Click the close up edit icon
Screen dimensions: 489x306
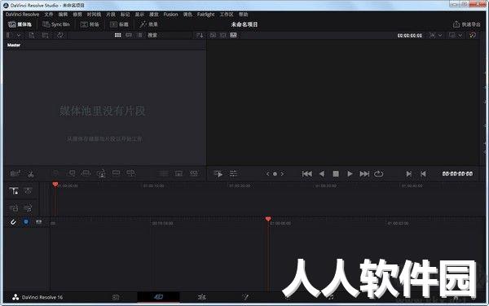coord(101,173)
